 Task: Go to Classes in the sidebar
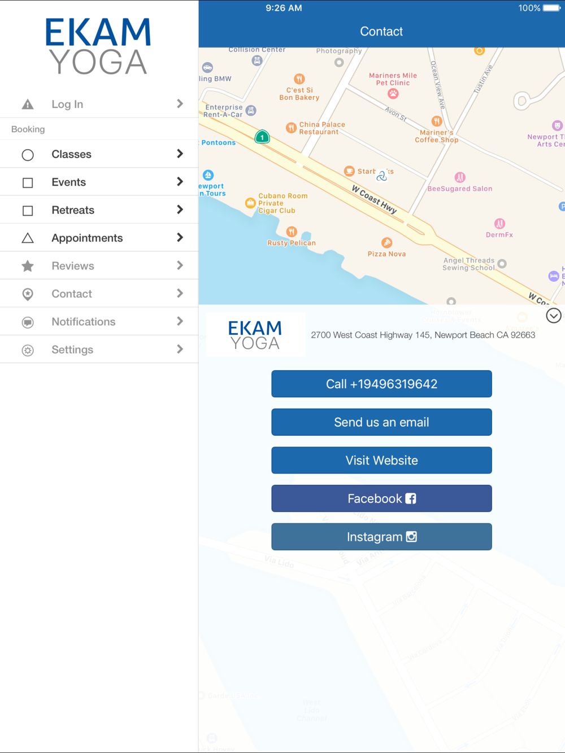(99, 154)
